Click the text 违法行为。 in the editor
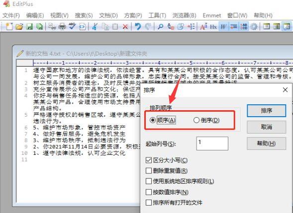Viewport: 293px width, 213px height. click(x=47, y=121)
